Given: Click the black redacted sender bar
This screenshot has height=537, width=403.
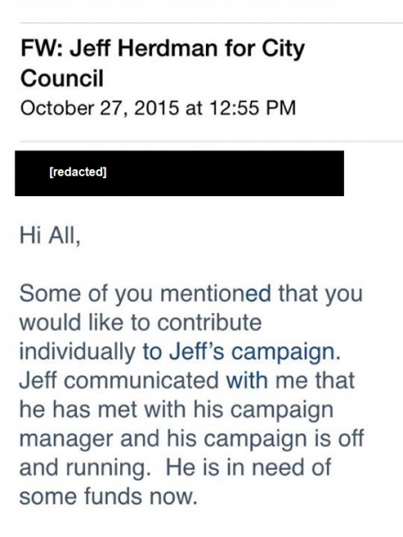Looking at the screenshot, I should (179, 174).
